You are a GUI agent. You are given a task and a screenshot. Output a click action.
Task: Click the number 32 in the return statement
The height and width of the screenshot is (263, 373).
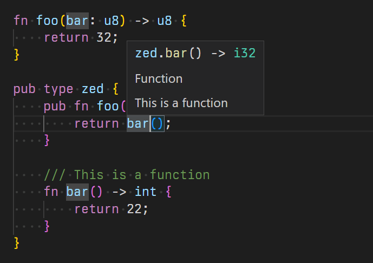(103, 38)
